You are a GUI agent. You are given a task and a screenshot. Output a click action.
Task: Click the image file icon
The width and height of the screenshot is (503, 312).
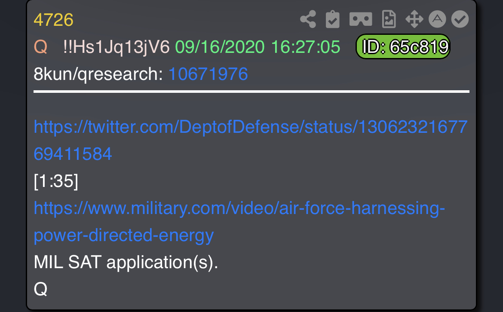389,19
